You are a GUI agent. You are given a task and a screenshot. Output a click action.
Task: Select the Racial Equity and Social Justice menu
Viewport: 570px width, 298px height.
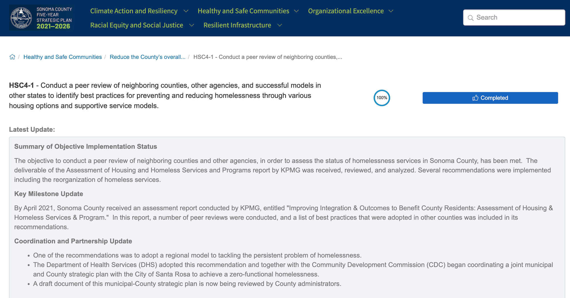[137, 25]
